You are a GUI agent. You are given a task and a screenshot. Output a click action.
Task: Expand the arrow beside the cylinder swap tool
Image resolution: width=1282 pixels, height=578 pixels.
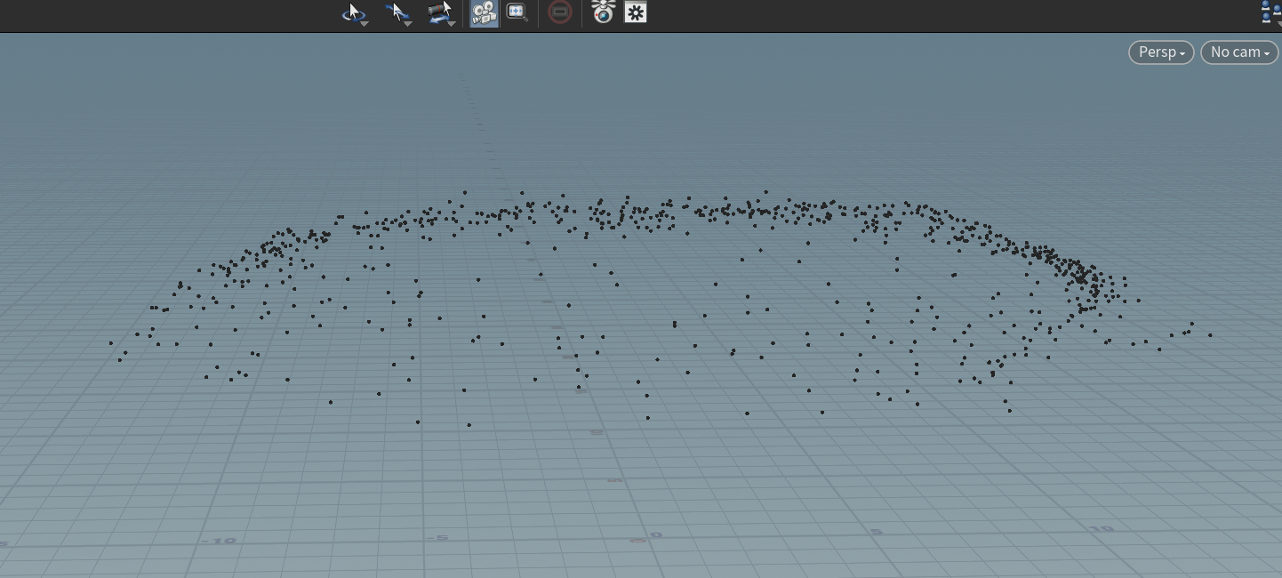(452, 23)
